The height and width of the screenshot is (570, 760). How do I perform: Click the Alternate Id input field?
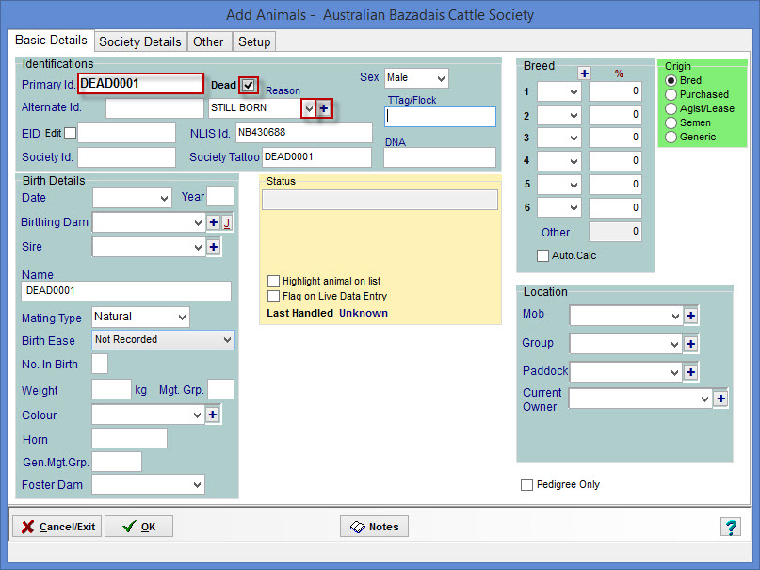point(154,108)
